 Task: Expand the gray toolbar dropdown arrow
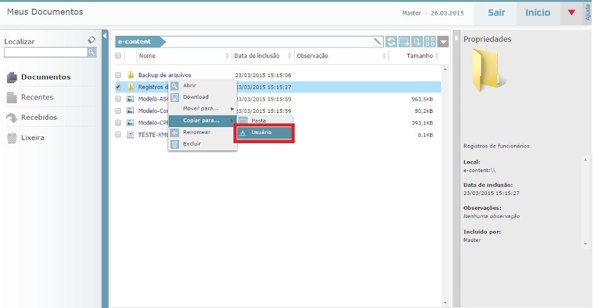tap(444, 42)
